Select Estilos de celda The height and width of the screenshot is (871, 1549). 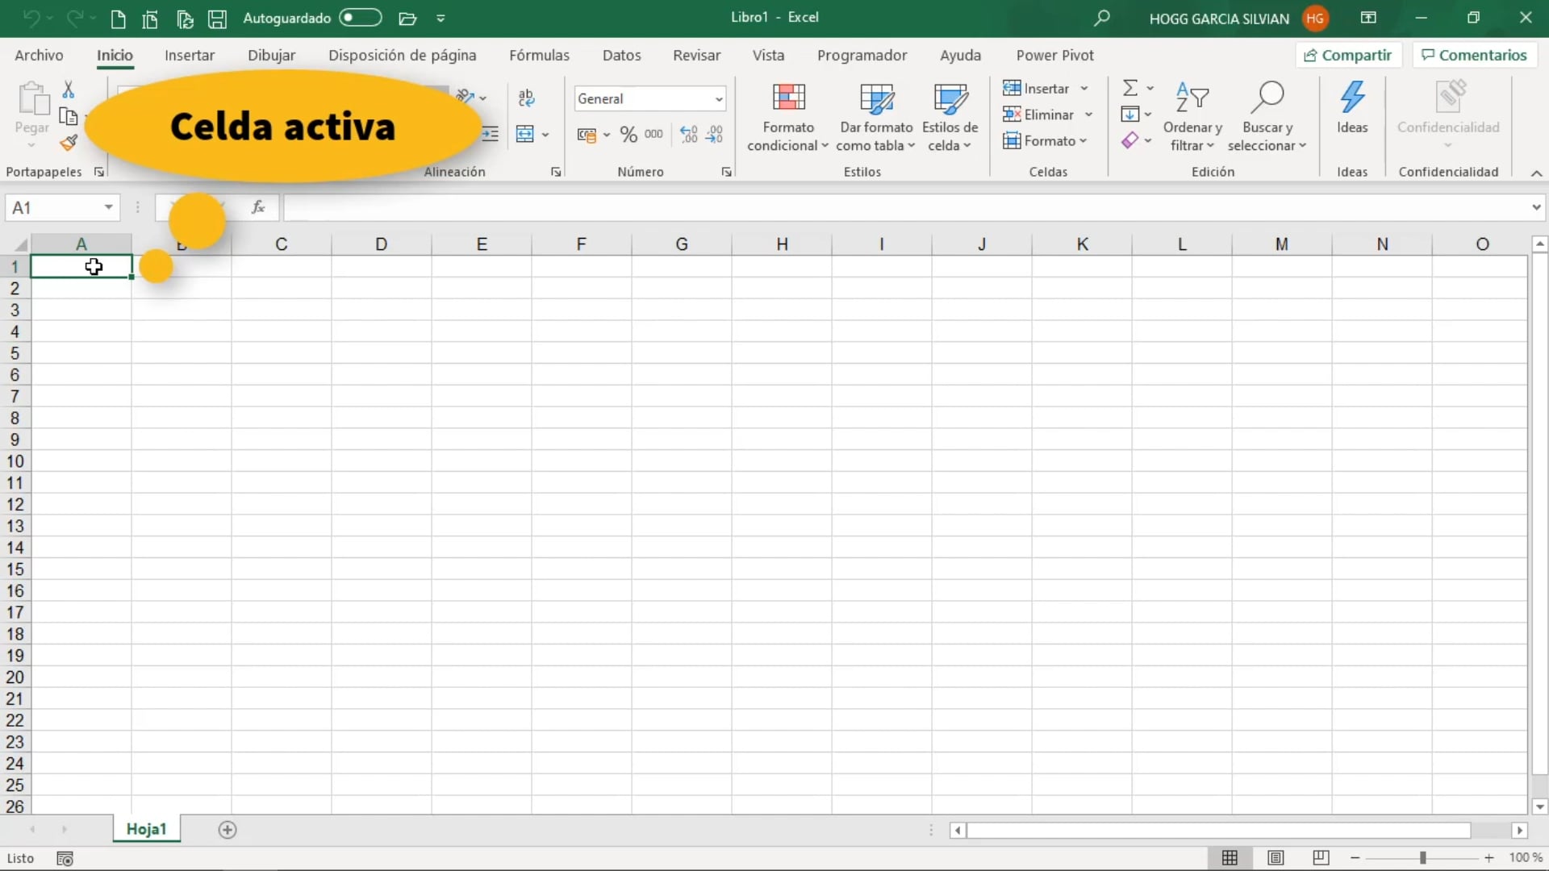pyautogui.click(x=950, y=115)
